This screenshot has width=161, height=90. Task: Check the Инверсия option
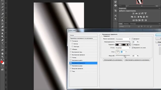point(133,45)
